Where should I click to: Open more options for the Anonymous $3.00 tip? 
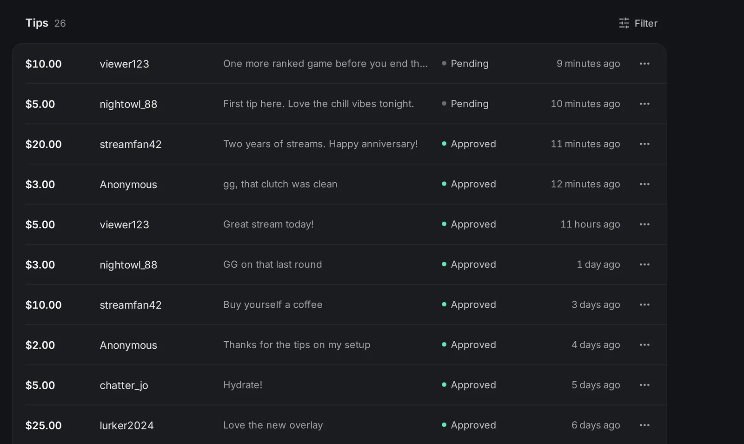[644, 184]
